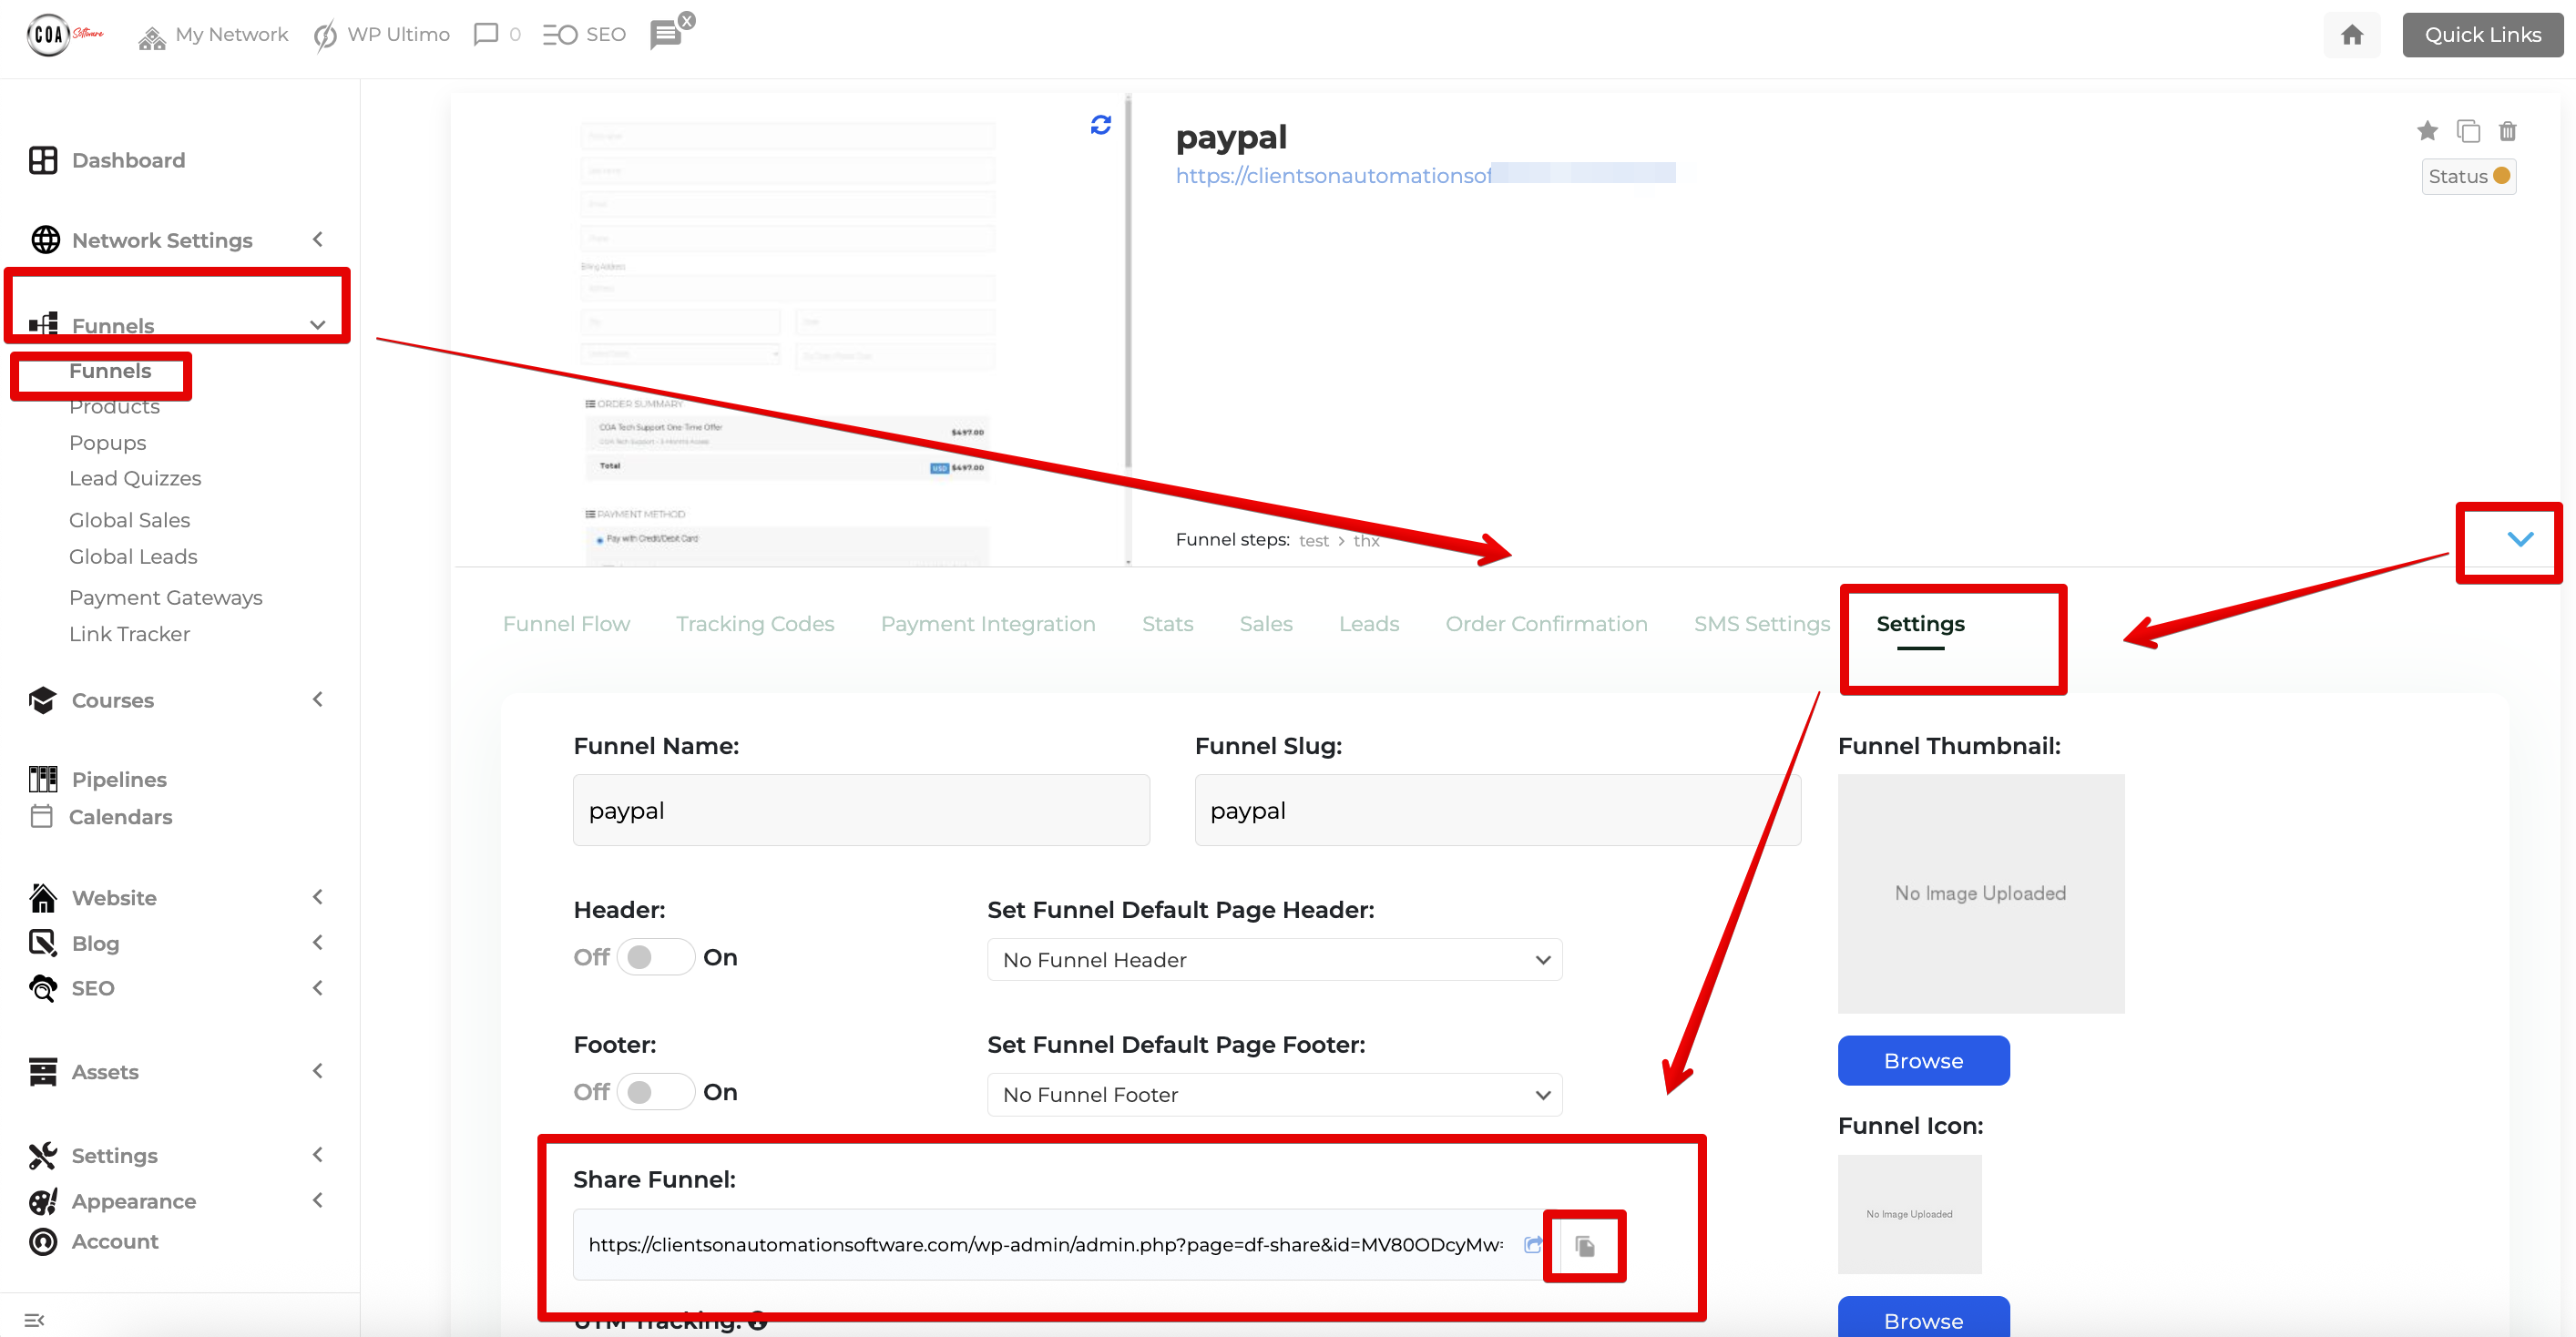2576x1337 pixels.
Task: Toggle the Header switch on
Action: point(656,957)
